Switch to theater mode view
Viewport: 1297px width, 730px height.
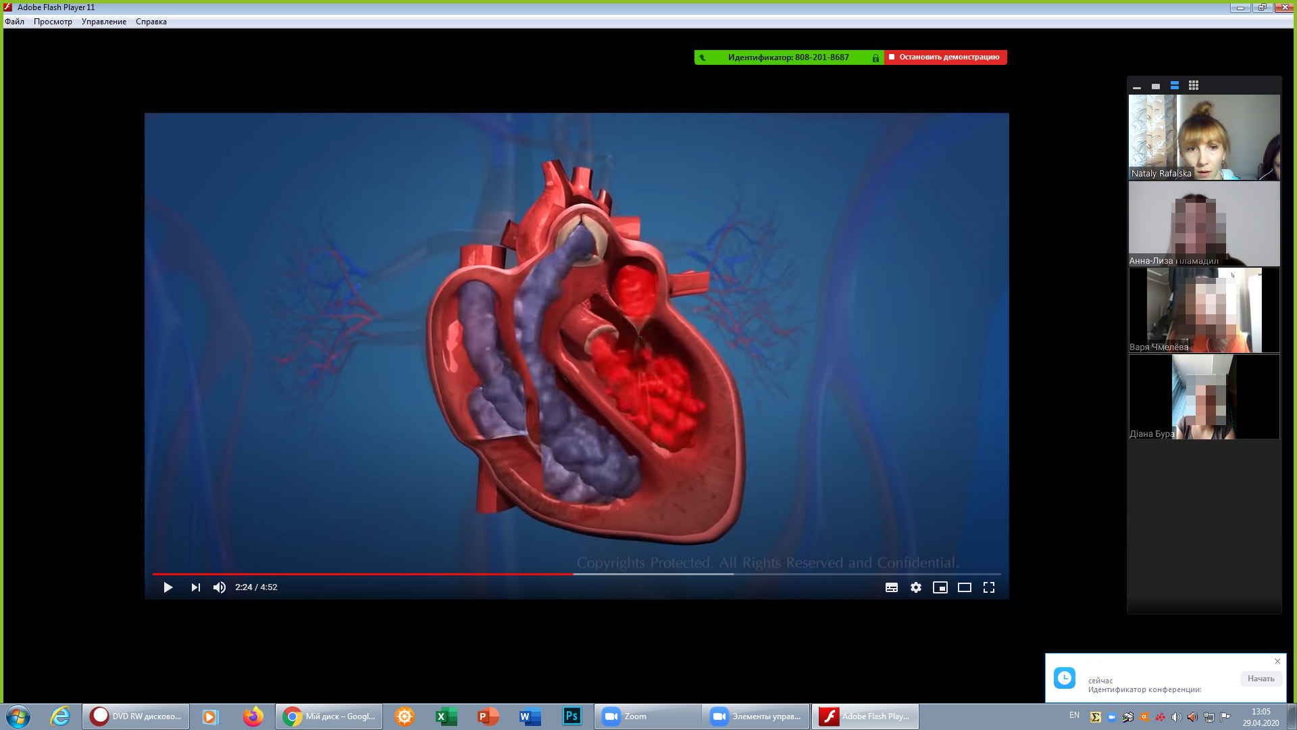[x=965, y=587]
